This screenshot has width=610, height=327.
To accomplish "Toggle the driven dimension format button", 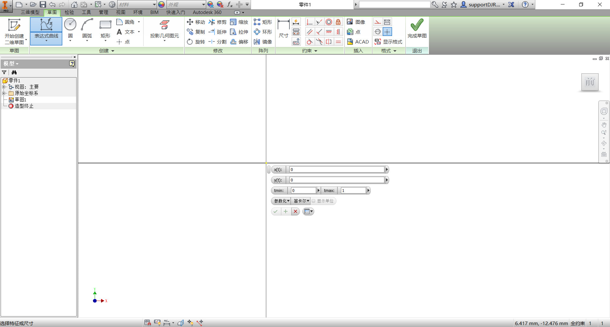I will pyautogui.click(x=387, y=22).
